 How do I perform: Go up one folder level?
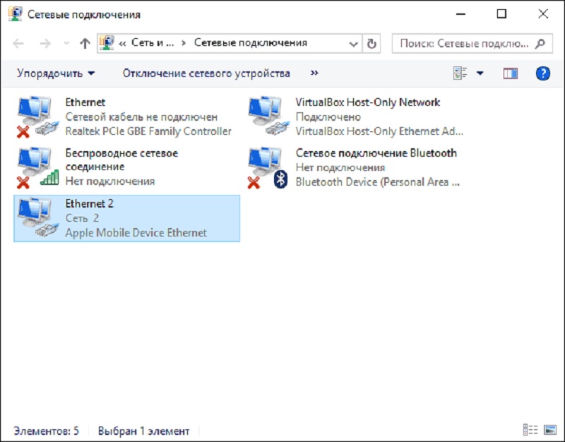85,44
